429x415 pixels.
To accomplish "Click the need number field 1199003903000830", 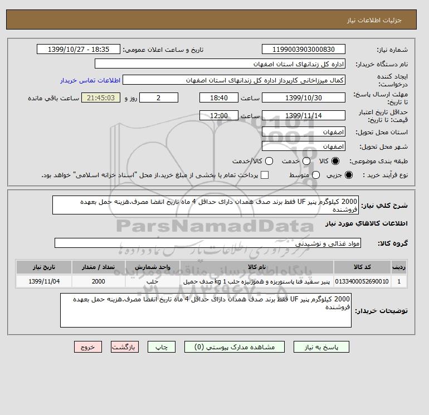I will (304, 49).
